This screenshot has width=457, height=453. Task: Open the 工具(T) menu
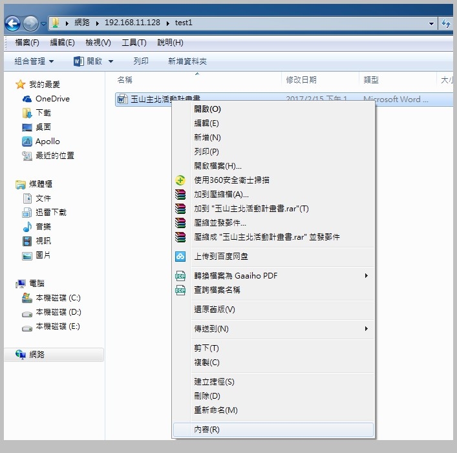(134, 43)
